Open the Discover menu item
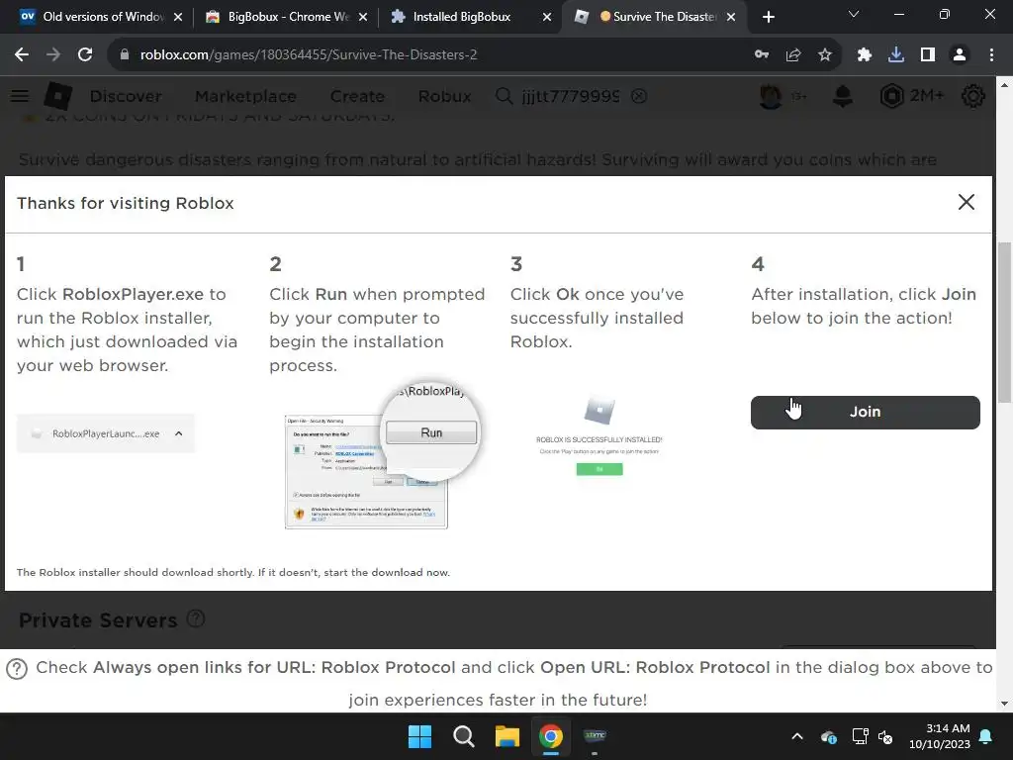Image resolution: width=1013 pixels, height=760 pixels. 126,96
